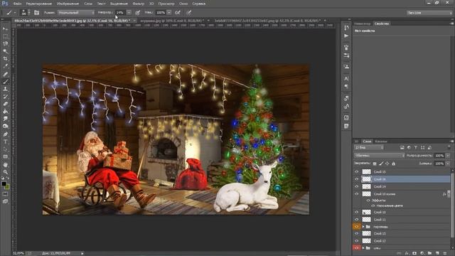Delete the selected layer with trash icon

pos(445,253)
